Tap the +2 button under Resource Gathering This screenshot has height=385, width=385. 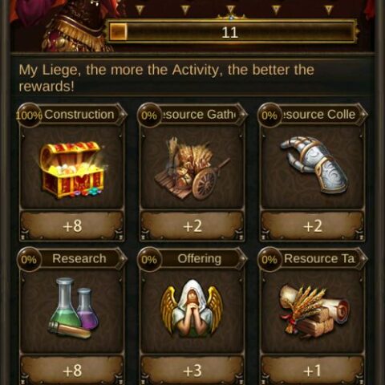click(192, 226)
